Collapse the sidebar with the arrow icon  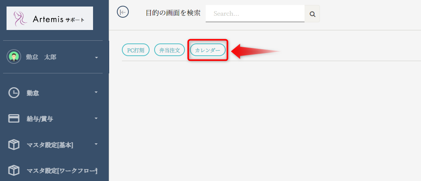(123, 12)
